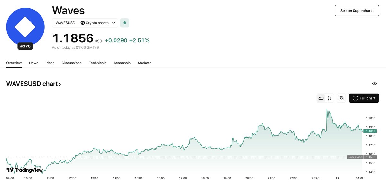Click the USD currency label
386x186 pixels.
(x=98, y=41)
